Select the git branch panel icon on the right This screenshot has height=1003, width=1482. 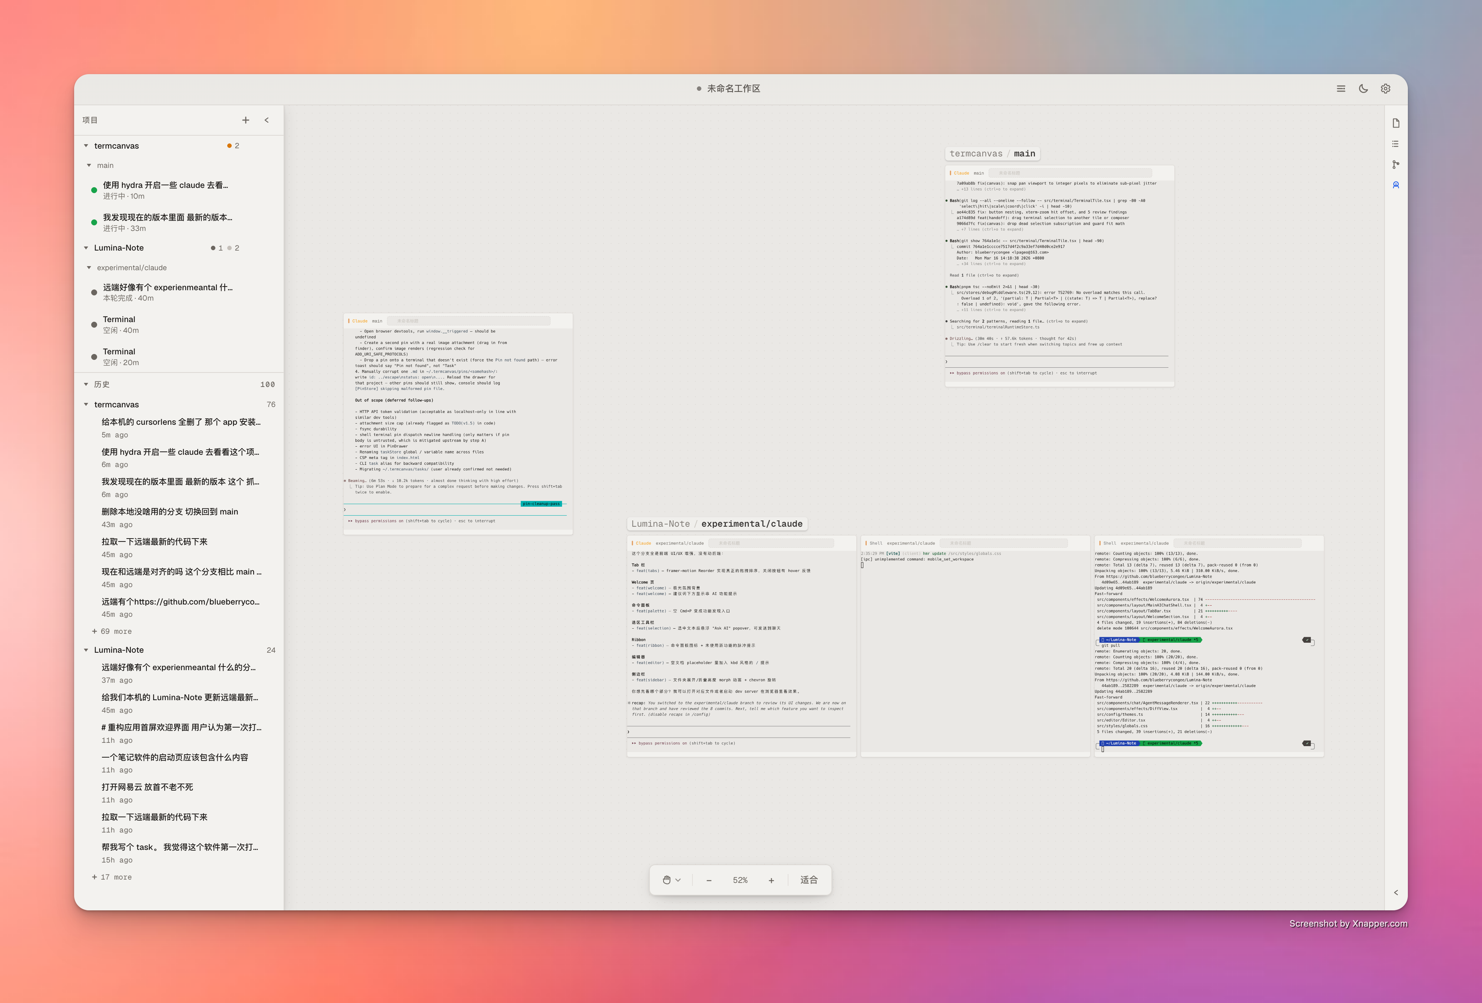tap(1396, 165)
